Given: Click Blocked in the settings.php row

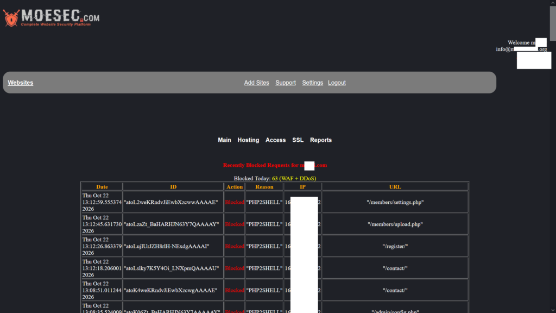Looking at the screenshot, I should click(x=235, y=202).
